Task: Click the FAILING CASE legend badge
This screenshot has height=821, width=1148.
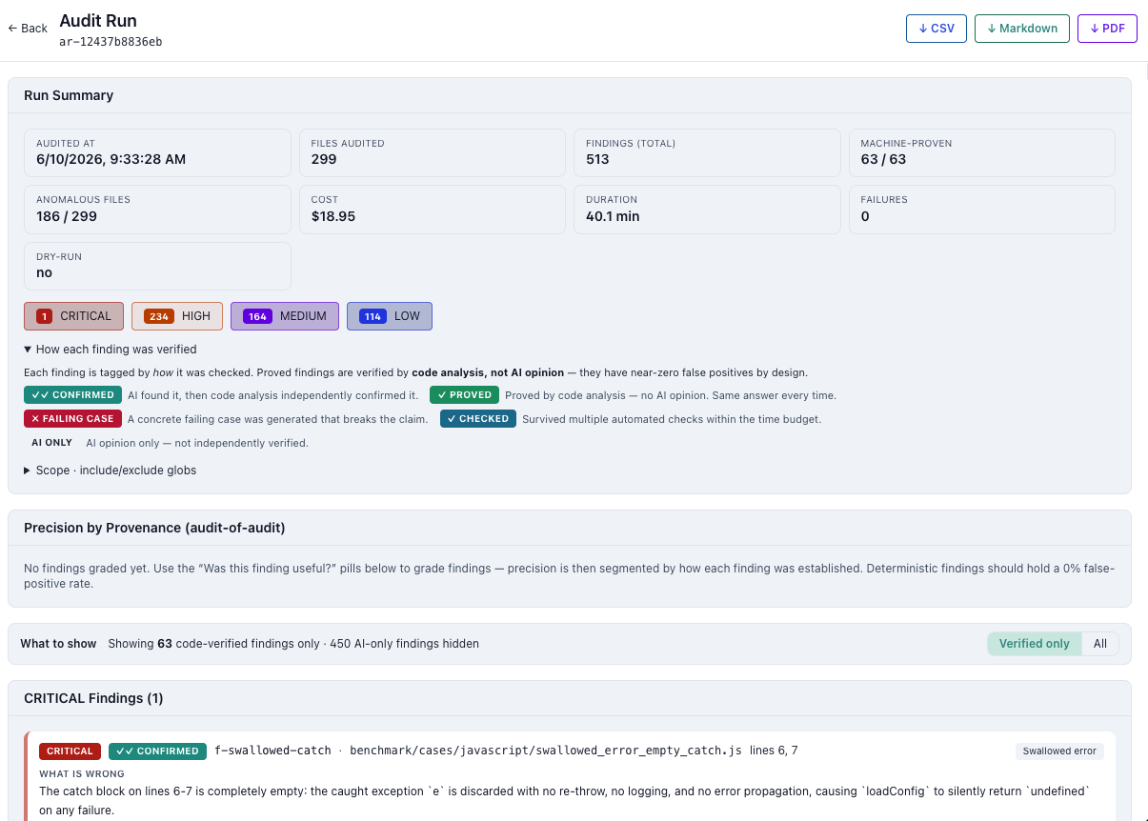Action: [x=72, y=419]
